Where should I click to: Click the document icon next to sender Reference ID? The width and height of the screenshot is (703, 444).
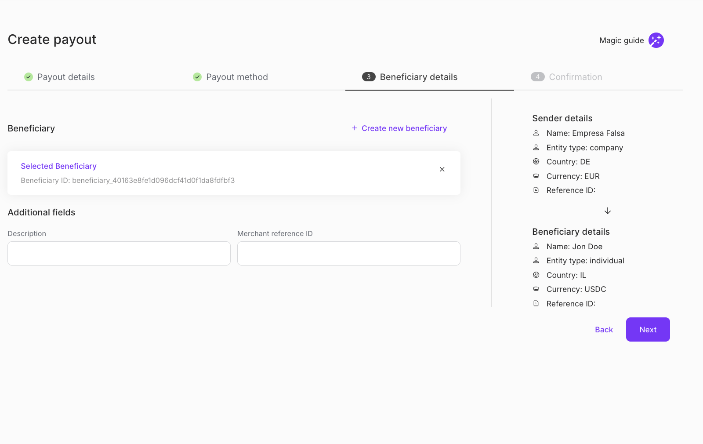[x=536, y=190]
